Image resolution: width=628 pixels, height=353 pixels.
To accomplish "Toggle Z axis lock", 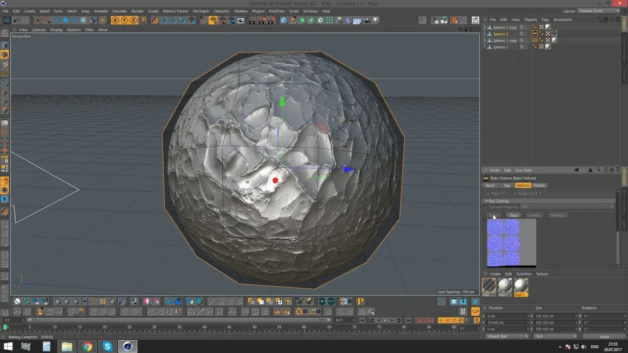I will point(133,20).
